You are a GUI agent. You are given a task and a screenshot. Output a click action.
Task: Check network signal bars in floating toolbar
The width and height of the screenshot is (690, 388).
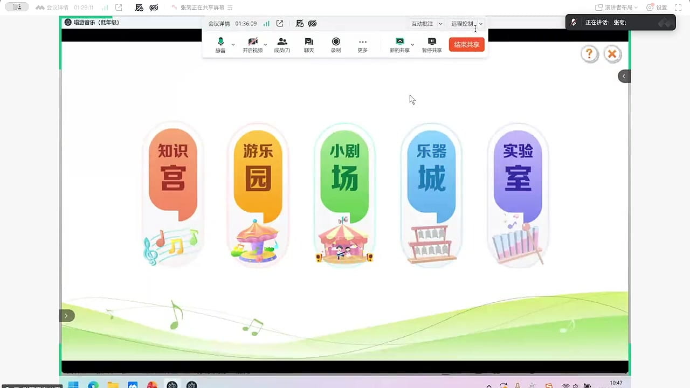266,24
